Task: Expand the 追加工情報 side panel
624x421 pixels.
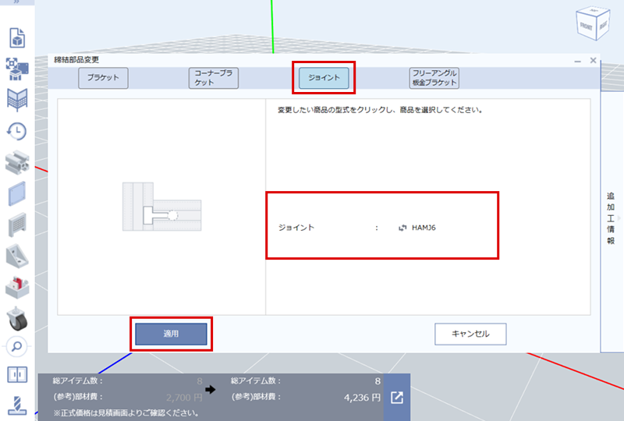Action: 611,218
